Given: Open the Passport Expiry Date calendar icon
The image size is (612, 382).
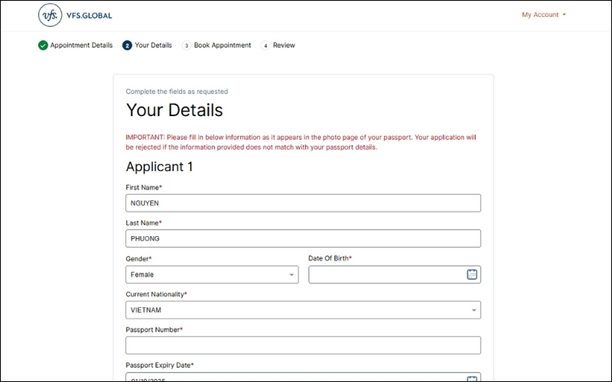Looking at the screenshot, I should click(472, 377).
